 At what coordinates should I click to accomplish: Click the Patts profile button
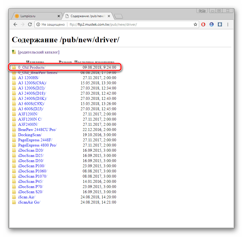tap(202, 11)
